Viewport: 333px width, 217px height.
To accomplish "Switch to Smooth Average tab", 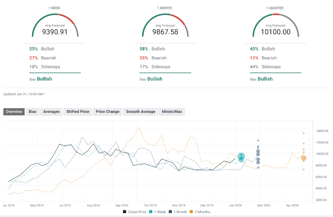I will tap(140, 112).
